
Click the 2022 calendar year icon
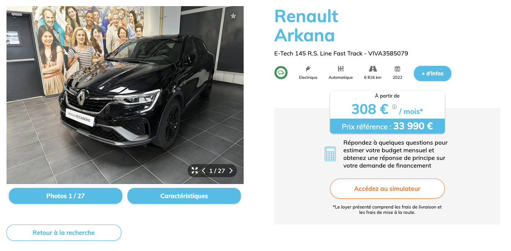point(397,69)
